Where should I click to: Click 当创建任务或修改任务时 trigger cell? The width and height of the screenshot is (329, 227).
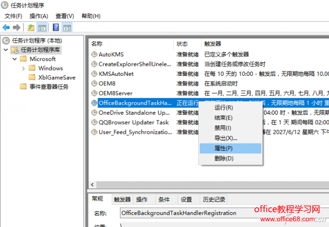[235, 64]
